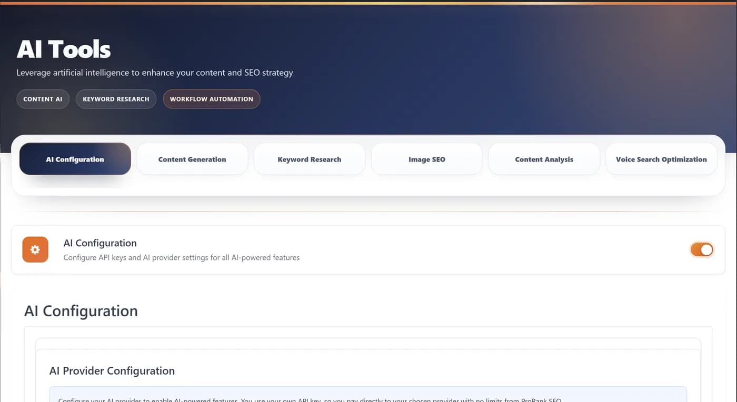The width and height of the screenshot is (737, 402).
Task: Open the AI Configuration tab
Action: 75,159
